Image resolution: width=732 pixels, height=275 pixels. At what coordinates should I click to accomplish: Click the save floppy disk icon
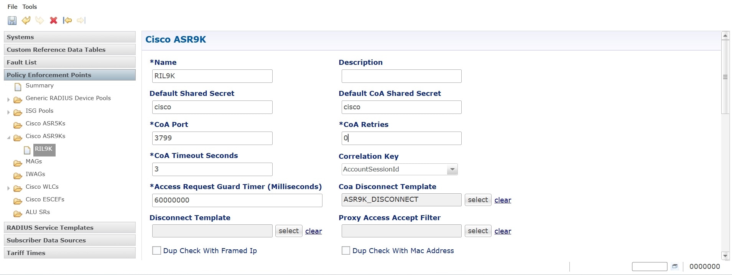coord(12,20)
